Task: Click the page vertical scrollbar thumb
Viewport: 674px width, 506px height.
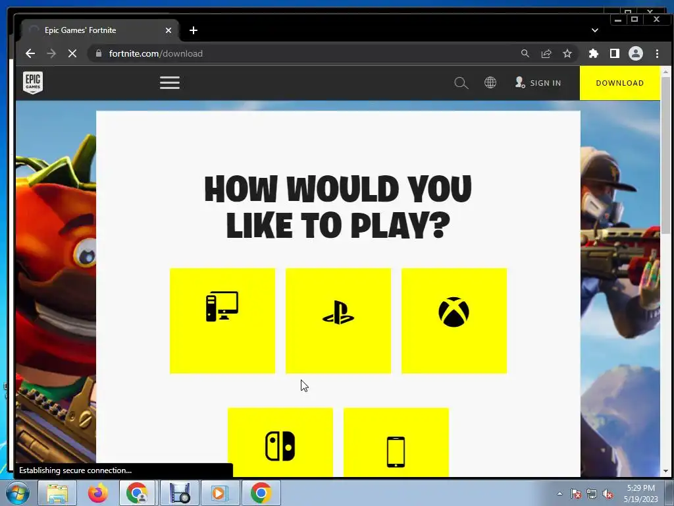Action: pos(666,155)
